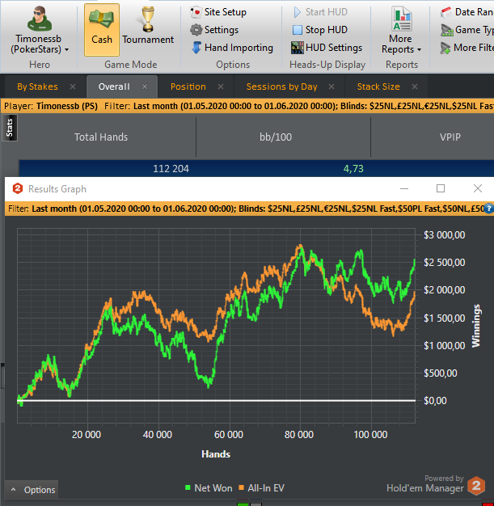This screenshot has height=506, width=494.
Task: Click the Hold'em Manager 2 logo
Action: 476,486
